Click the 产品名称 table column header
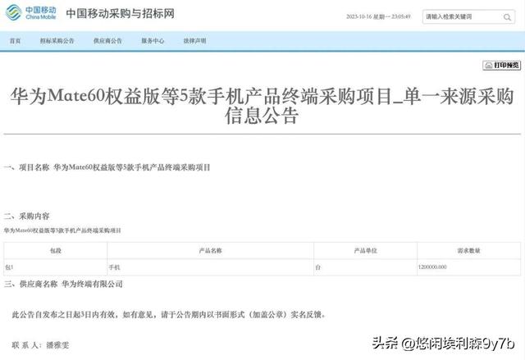Screen dimensions: 525x360 click(x=210, y=251)
